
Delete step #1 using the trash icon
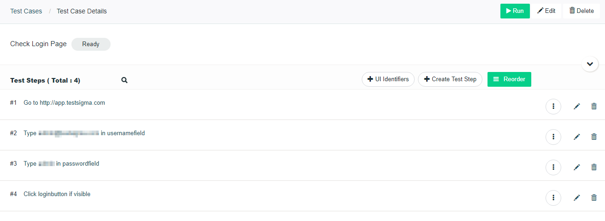point(594,106)
